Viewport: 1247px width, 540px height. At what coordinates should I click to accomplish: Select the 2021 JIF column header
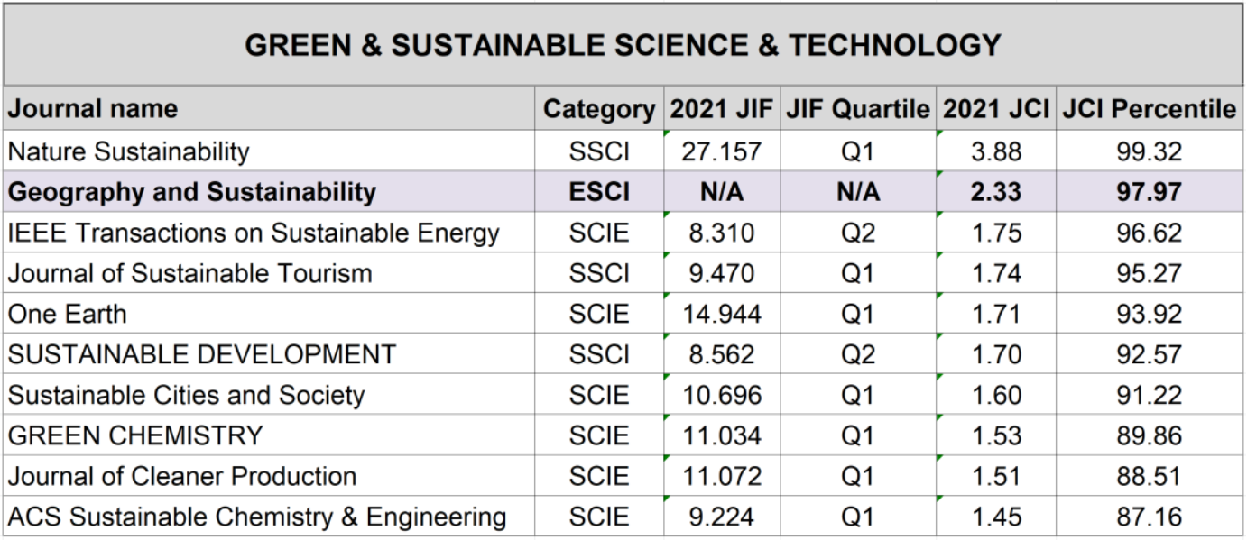(721, 109)
